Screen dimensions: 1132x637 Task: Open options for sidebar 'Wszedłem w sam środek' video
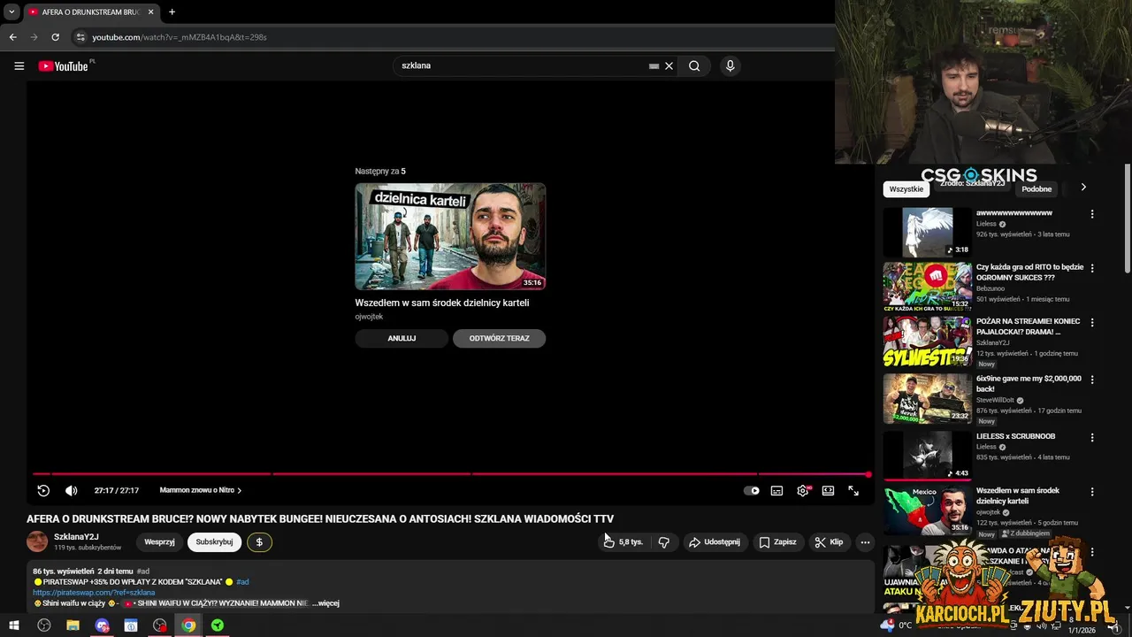[x=1092, y=492]
